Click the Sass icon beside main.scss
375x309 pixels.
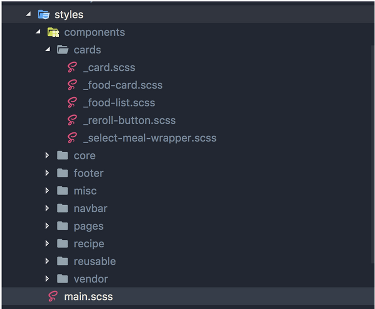tap(53, 296)
